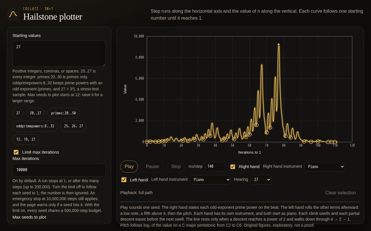Click the Hailstone plotter heading
This screenshot has height=231, width=371.
(52, 17)
